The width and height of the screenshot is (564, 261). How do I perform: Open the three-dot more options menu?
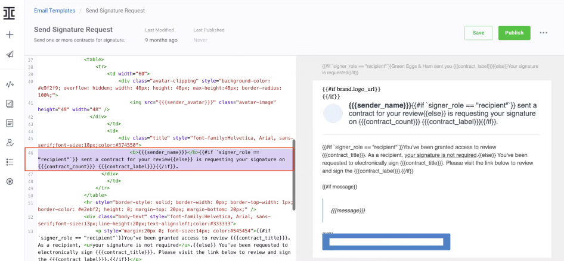pyautogui.click(x=544, y=33)
